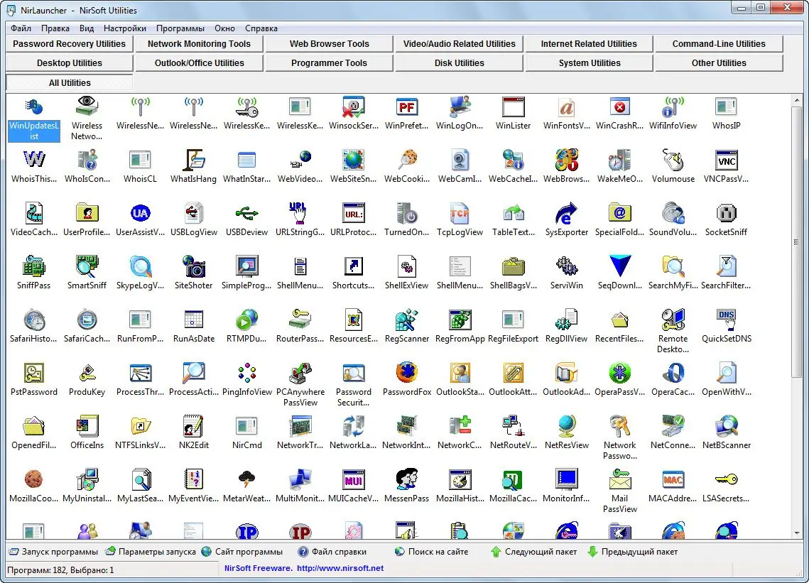Click the MetarWeather cloud icon

pos(246,479)
